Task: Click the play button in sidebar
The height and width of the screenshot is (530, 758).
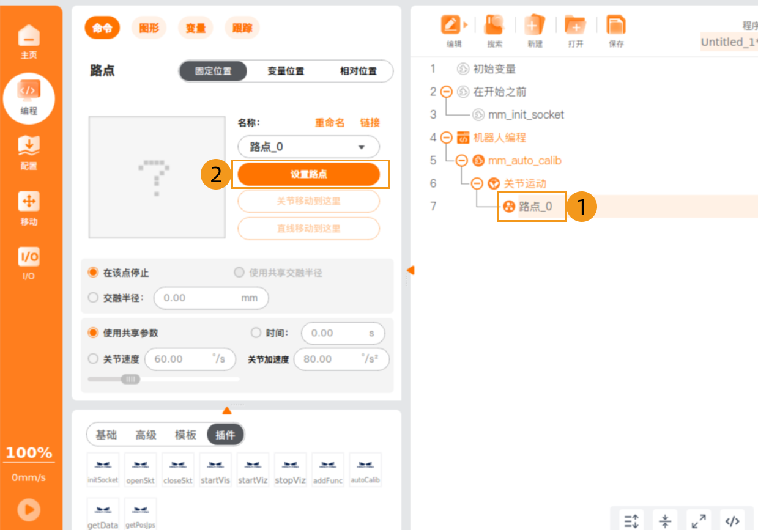Action: tap(29, 509)
